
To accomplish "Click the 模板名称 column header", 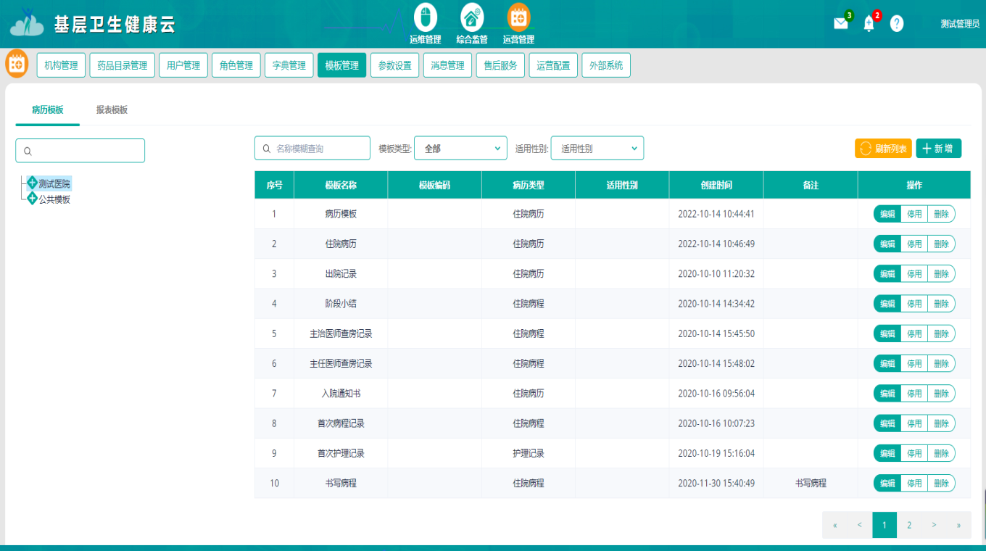I will [x=341, y=185].
